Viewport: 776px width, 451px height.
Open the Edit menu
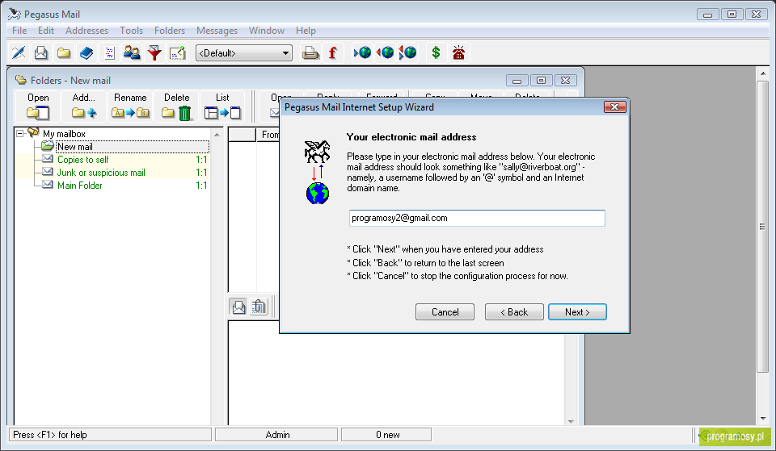coord(46,31)
